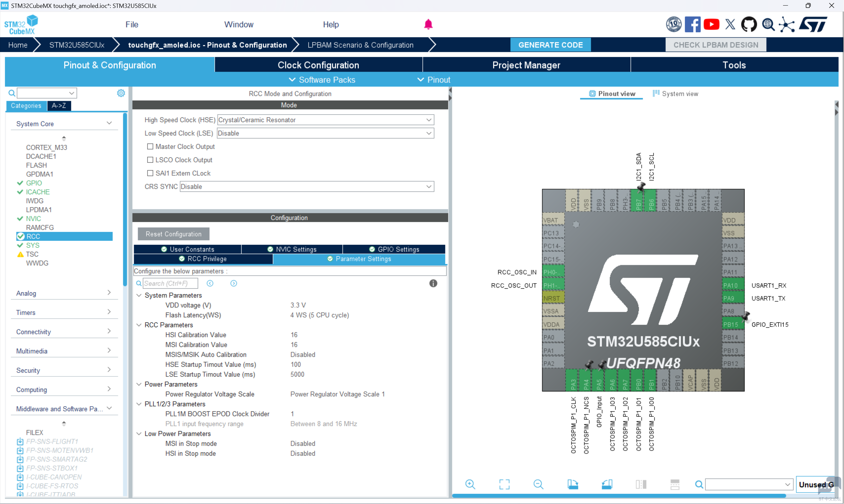Viewport: 844px width, 504px height.
Task: Enable Master Clock Output checkbox
Action: click(150, 146)
